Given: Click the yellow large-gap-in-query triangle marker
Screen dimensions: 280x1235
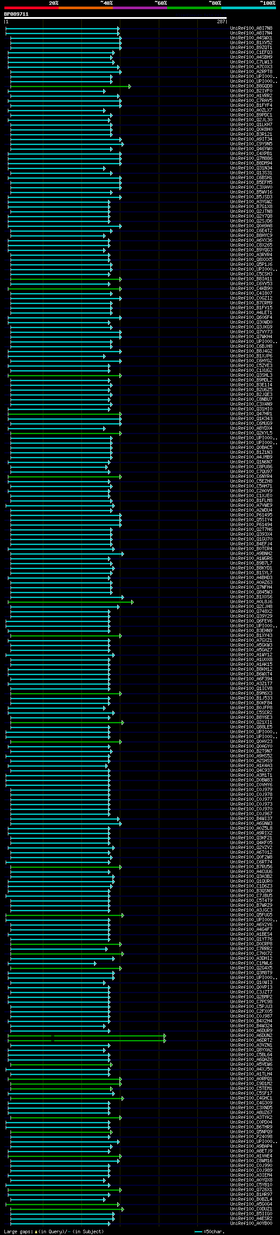Looking at the screenshot, I should (36, 1231).
